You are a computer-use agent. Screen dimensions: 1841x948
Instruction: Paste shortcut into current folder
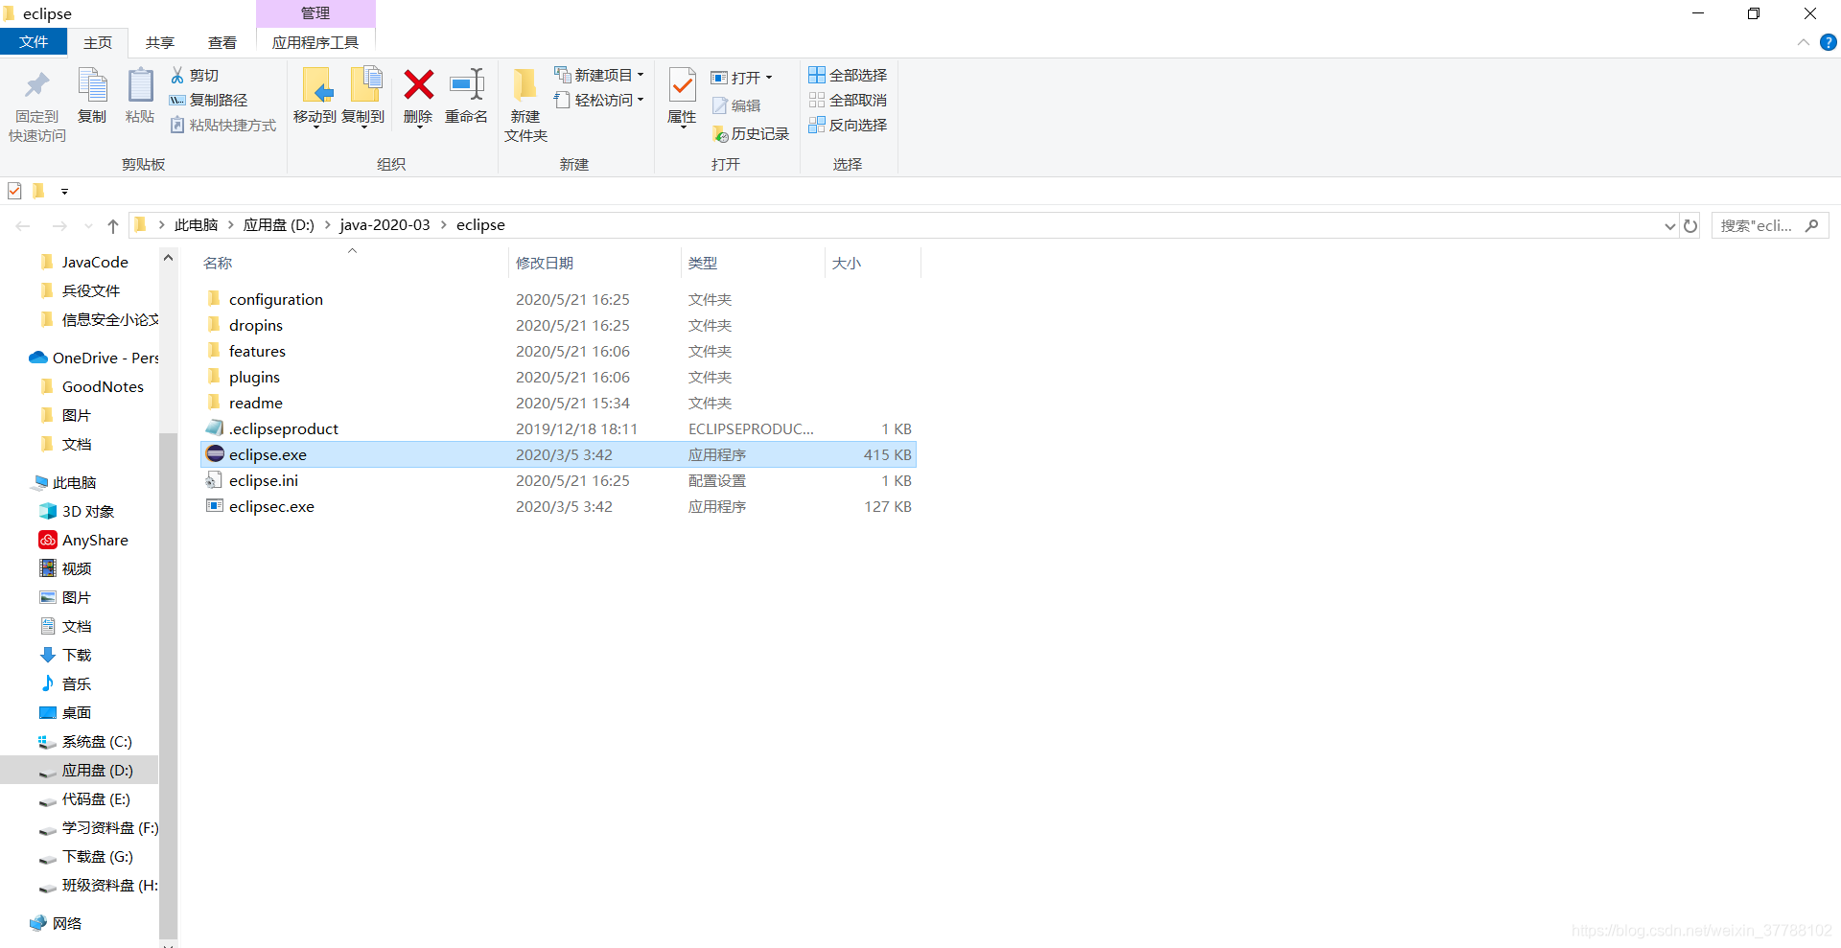pyautogui.click(x=223, y=125)
